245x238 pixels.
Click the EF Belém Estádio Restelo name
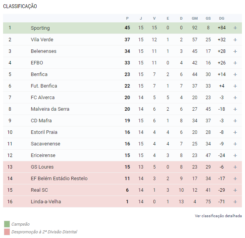coord(59,178)
